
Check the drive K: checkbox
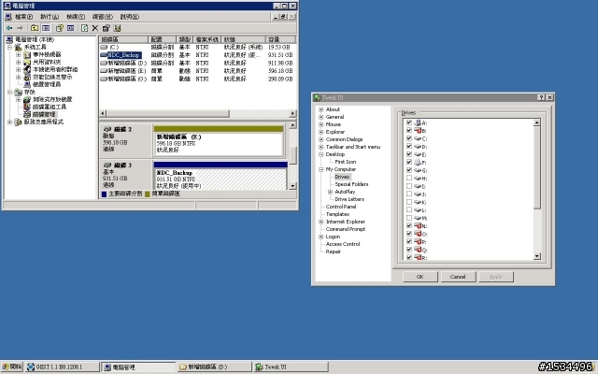coord(409,201)
